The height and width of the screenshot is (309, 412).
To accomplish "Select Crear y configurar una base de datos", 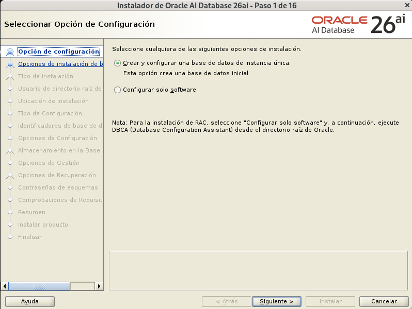I will tap(118, 63).
